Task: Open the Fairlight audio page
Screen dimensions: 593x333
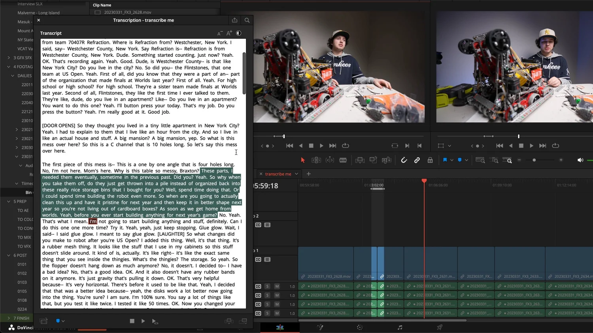Action: pos(399,327)
